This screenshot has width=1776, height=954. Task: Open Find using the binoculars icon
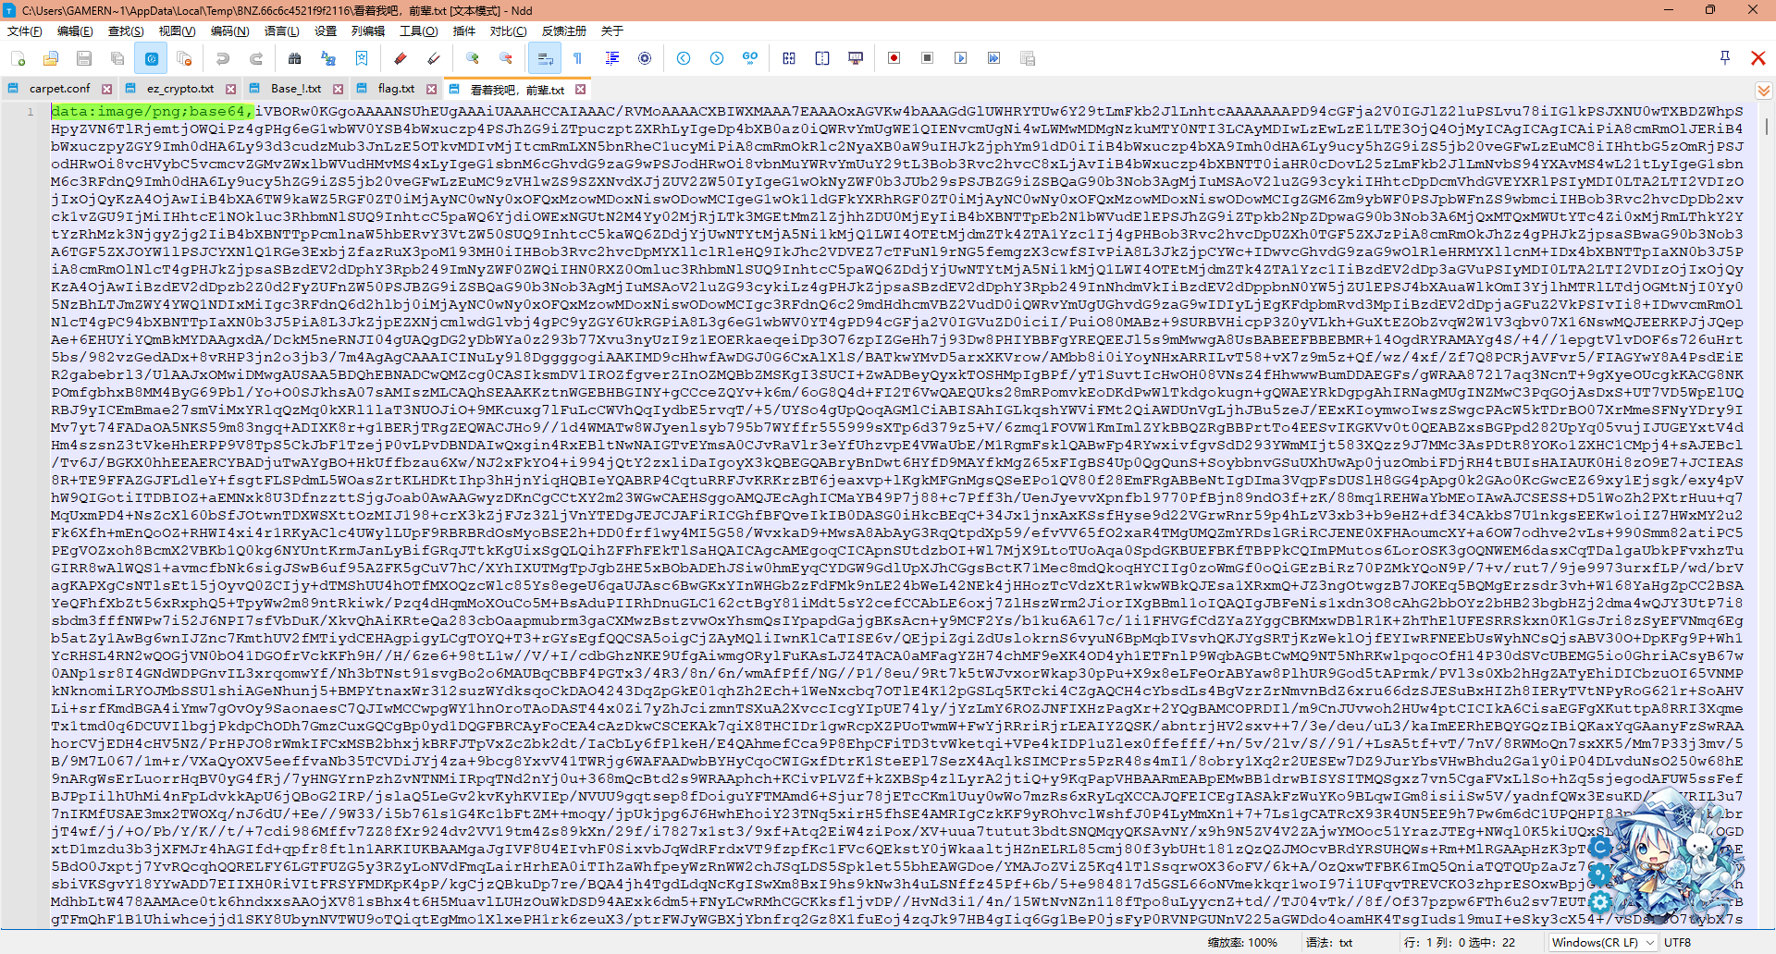pos(295,57)
